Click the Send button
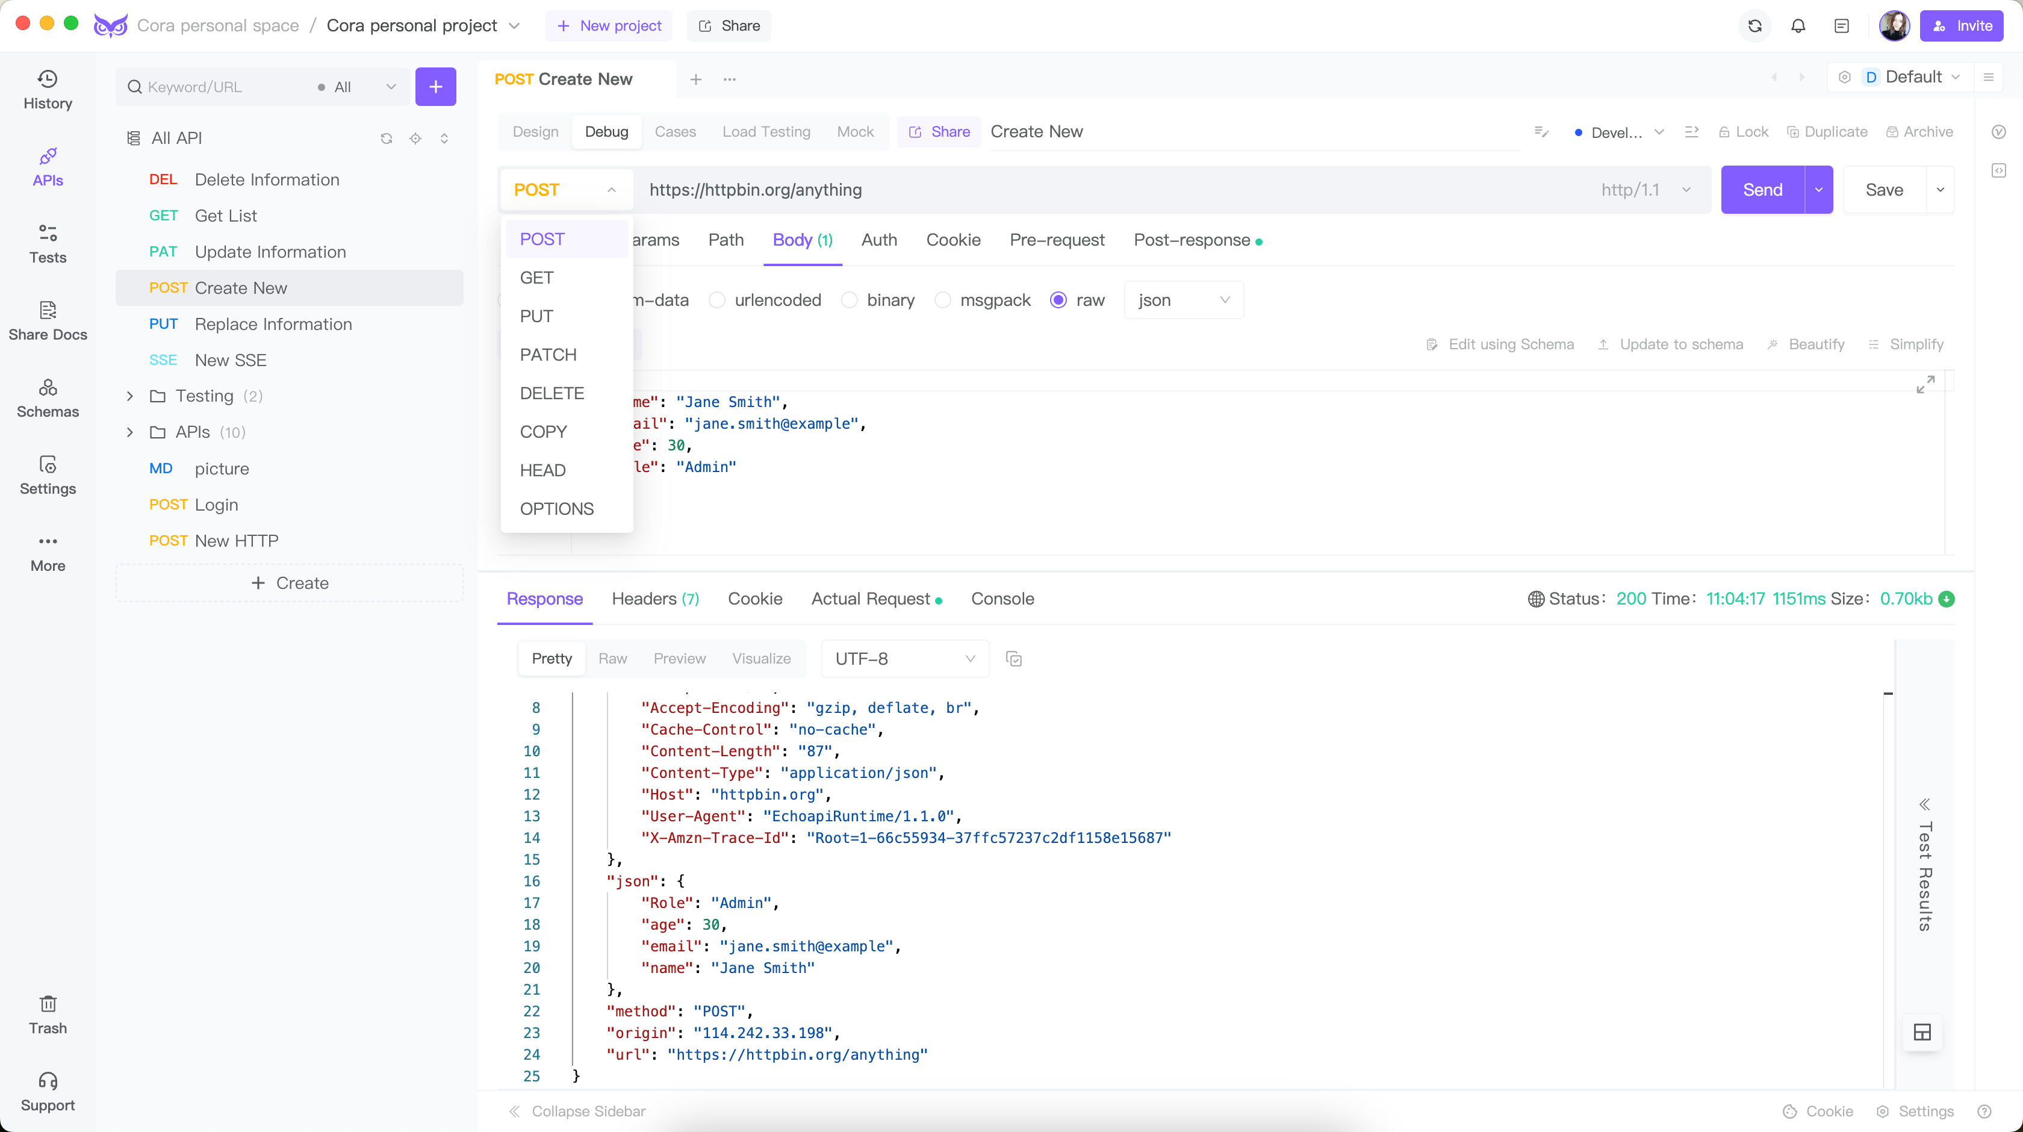The height and width of the screenshot is (1132, 2023). click(x=1762, y=189)
